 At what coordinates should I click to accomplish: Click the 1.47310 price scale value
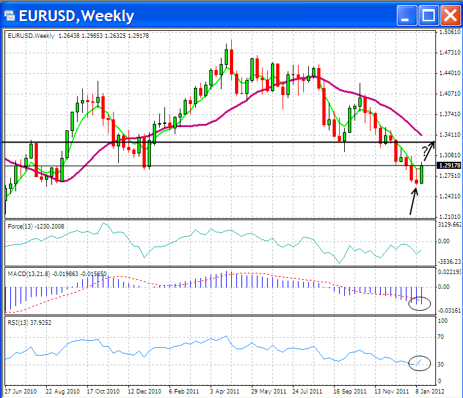450,53
